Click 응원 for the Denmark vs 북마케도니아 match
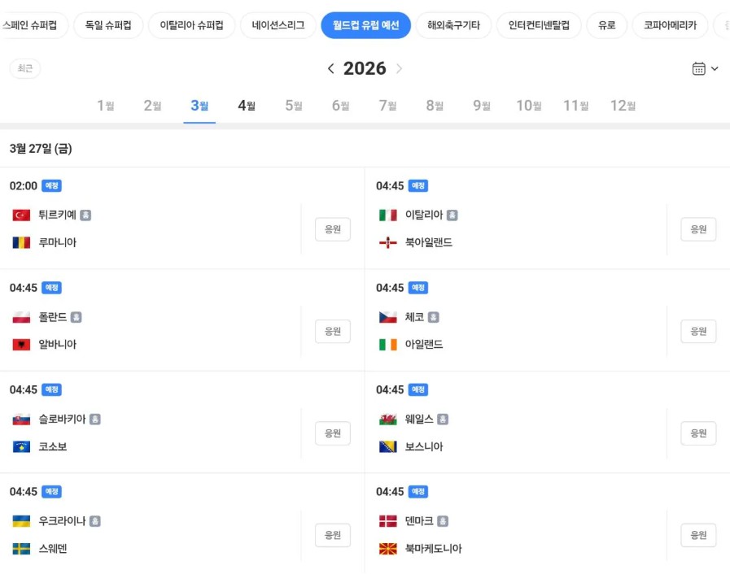The width and height of the screenshot is (730, 574). (697, 535)
